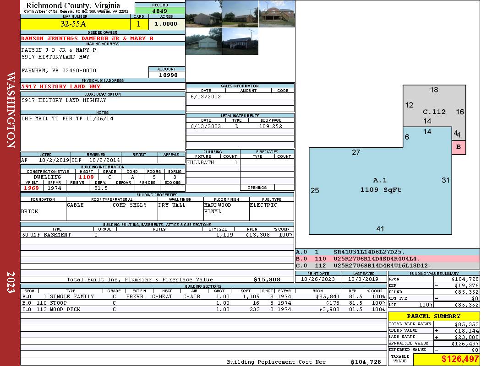This screenshot has height=366, width=481.
Task: Select construction style DWELLING
Action: pyautogui.click(x=48, y=177)
